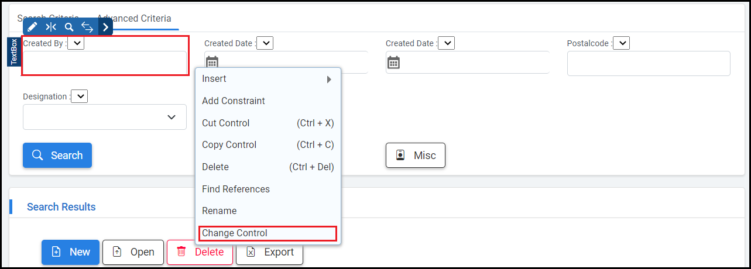The image size is (751, 269).
Task: Open the Created By operator dropdown
Action: pyautogui.click(x=76, y=43)
